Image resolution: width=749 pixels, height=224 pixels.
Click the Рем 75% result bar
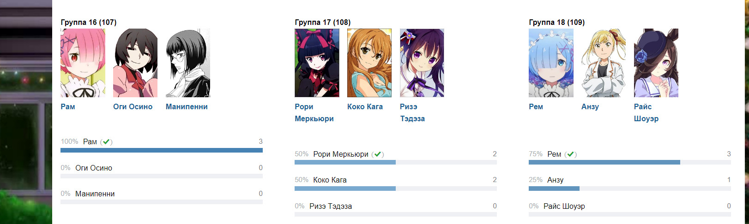(x=604, y=162)
